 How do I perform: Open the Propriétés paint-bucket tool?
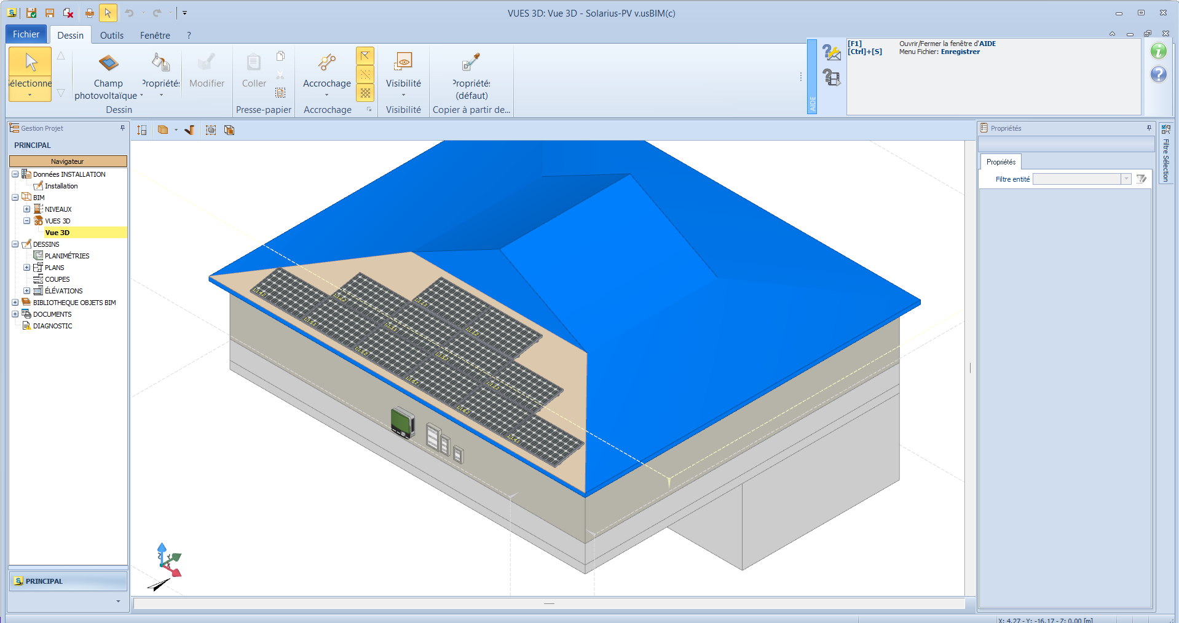coord(160,62)
